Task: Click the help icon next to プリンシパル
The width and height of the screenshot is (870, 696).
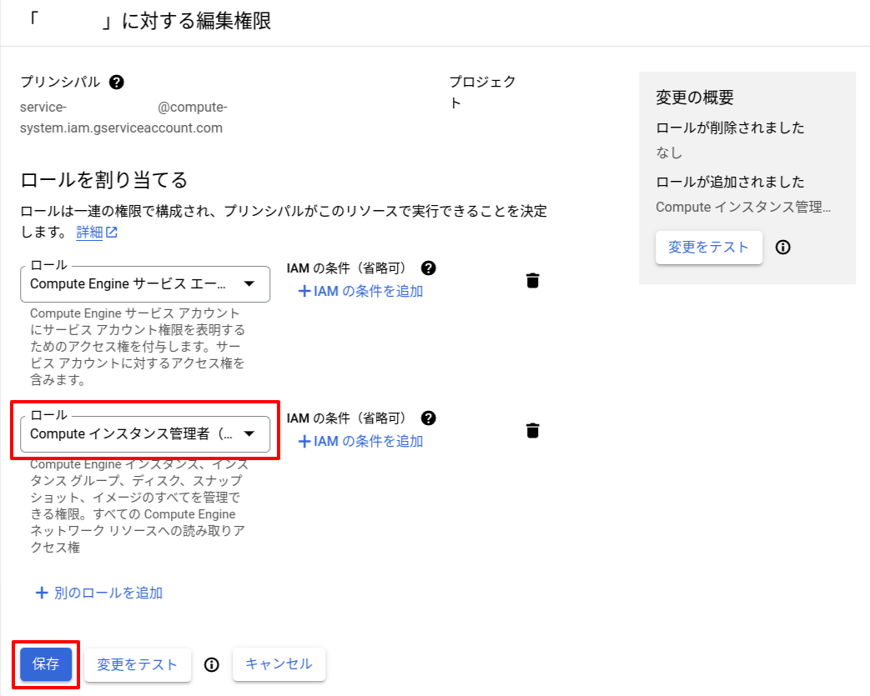Action: pyautogui.click(x=117, y=82)
